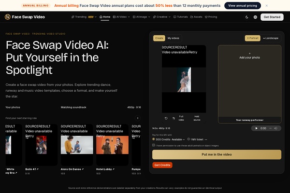Switch to Portrait orientation
The height and width of the screenshot is (193, 290).
[253, 38]
